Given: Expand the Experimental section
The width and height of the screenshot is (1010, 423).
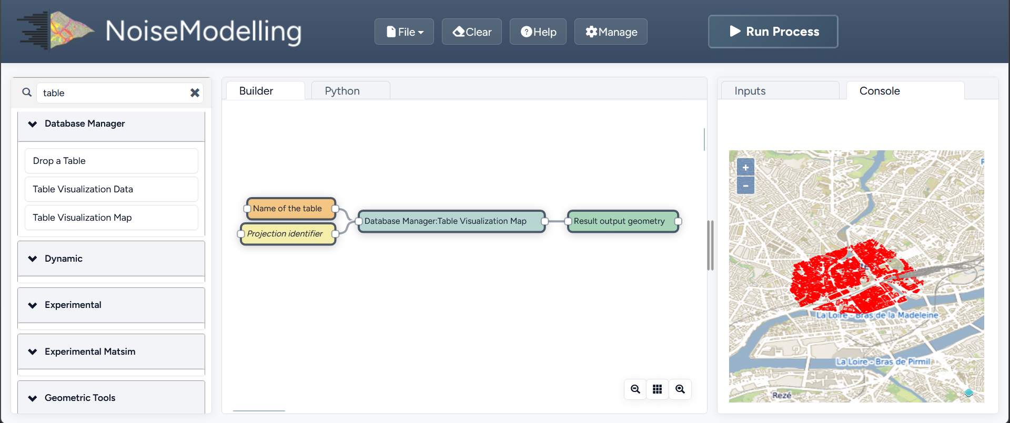Looking at the screenshot, I should coord(111,305).
